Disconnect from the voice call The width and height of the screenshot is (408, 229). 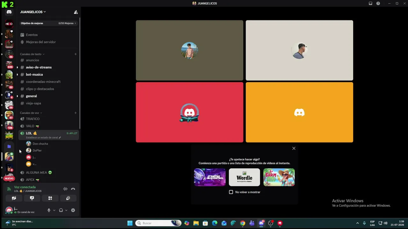pyautogui.click(x=73, y=189)
